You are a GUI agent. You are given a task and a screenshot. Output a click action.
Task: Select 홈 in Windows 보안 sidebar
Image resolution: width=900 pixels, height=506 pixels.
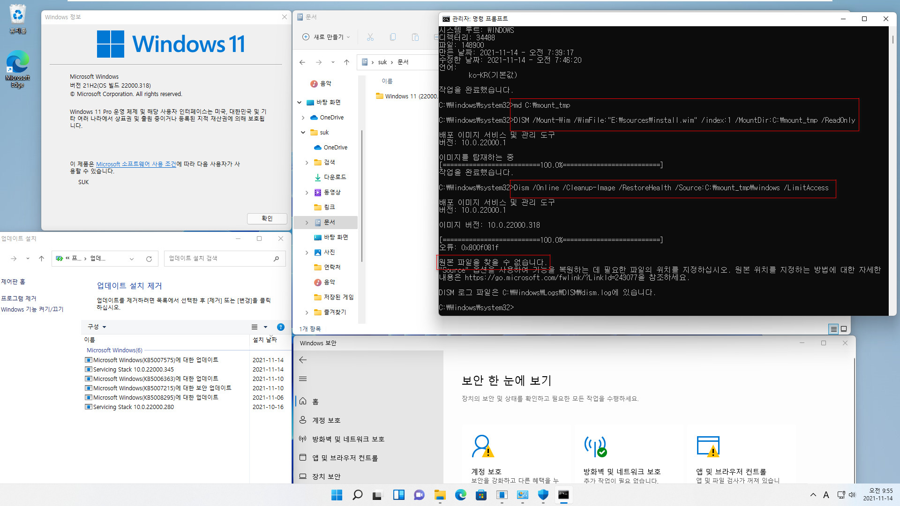pyautogui.click(x=369, y=402)
